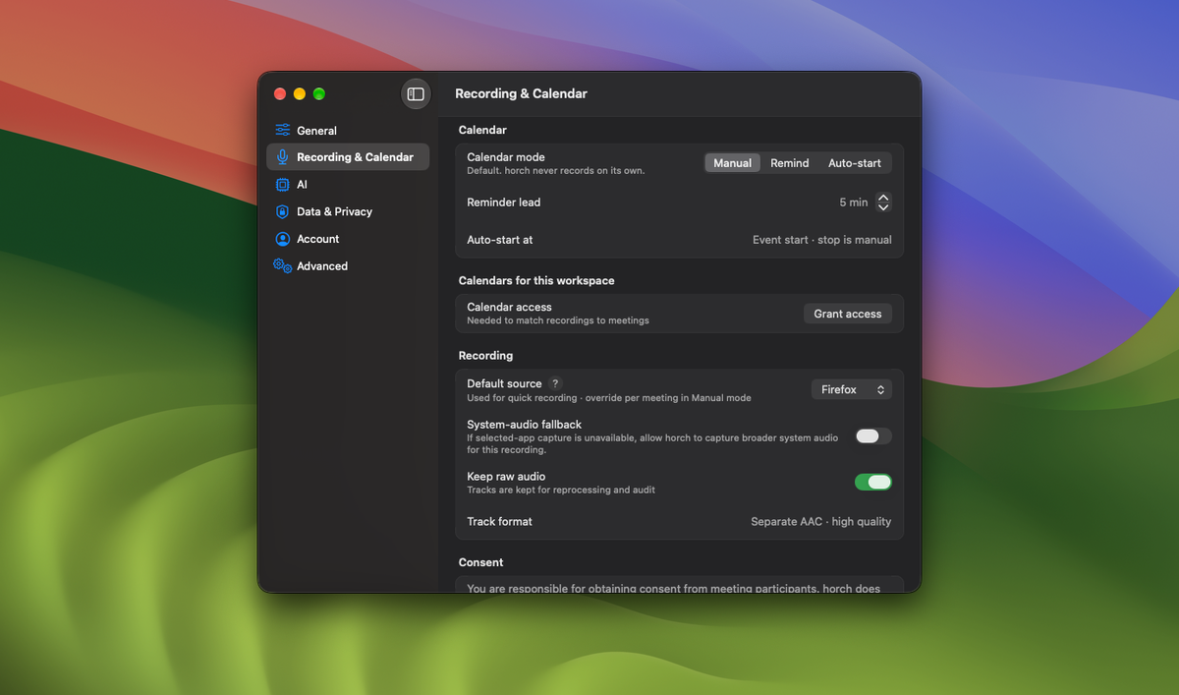This screenshot has width=1179, height=695.
Task: Click the AI chip icon in sidebar
Action: point(283,185)
